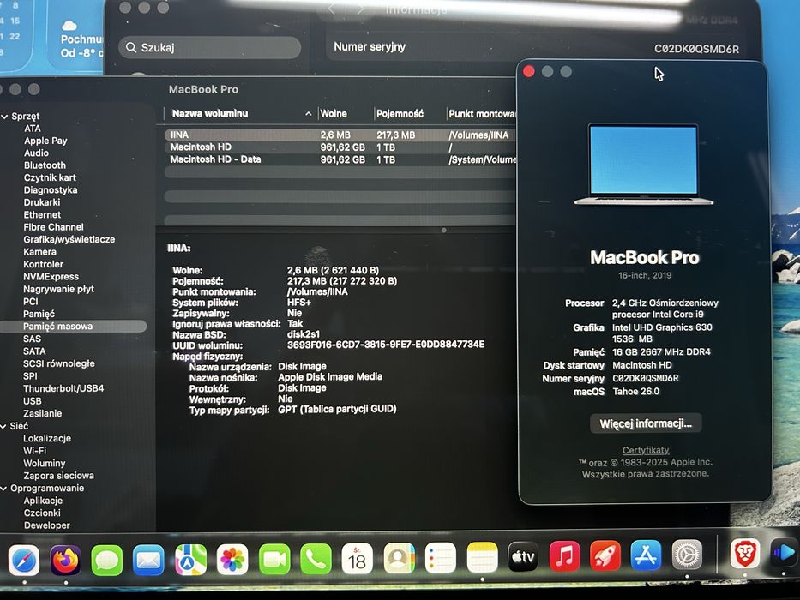Launch Brave browser from the Dock
800x600 pixels.
(745, 554)
